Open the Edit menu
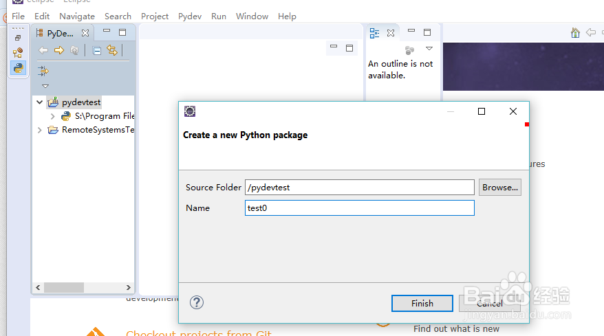 42,16
